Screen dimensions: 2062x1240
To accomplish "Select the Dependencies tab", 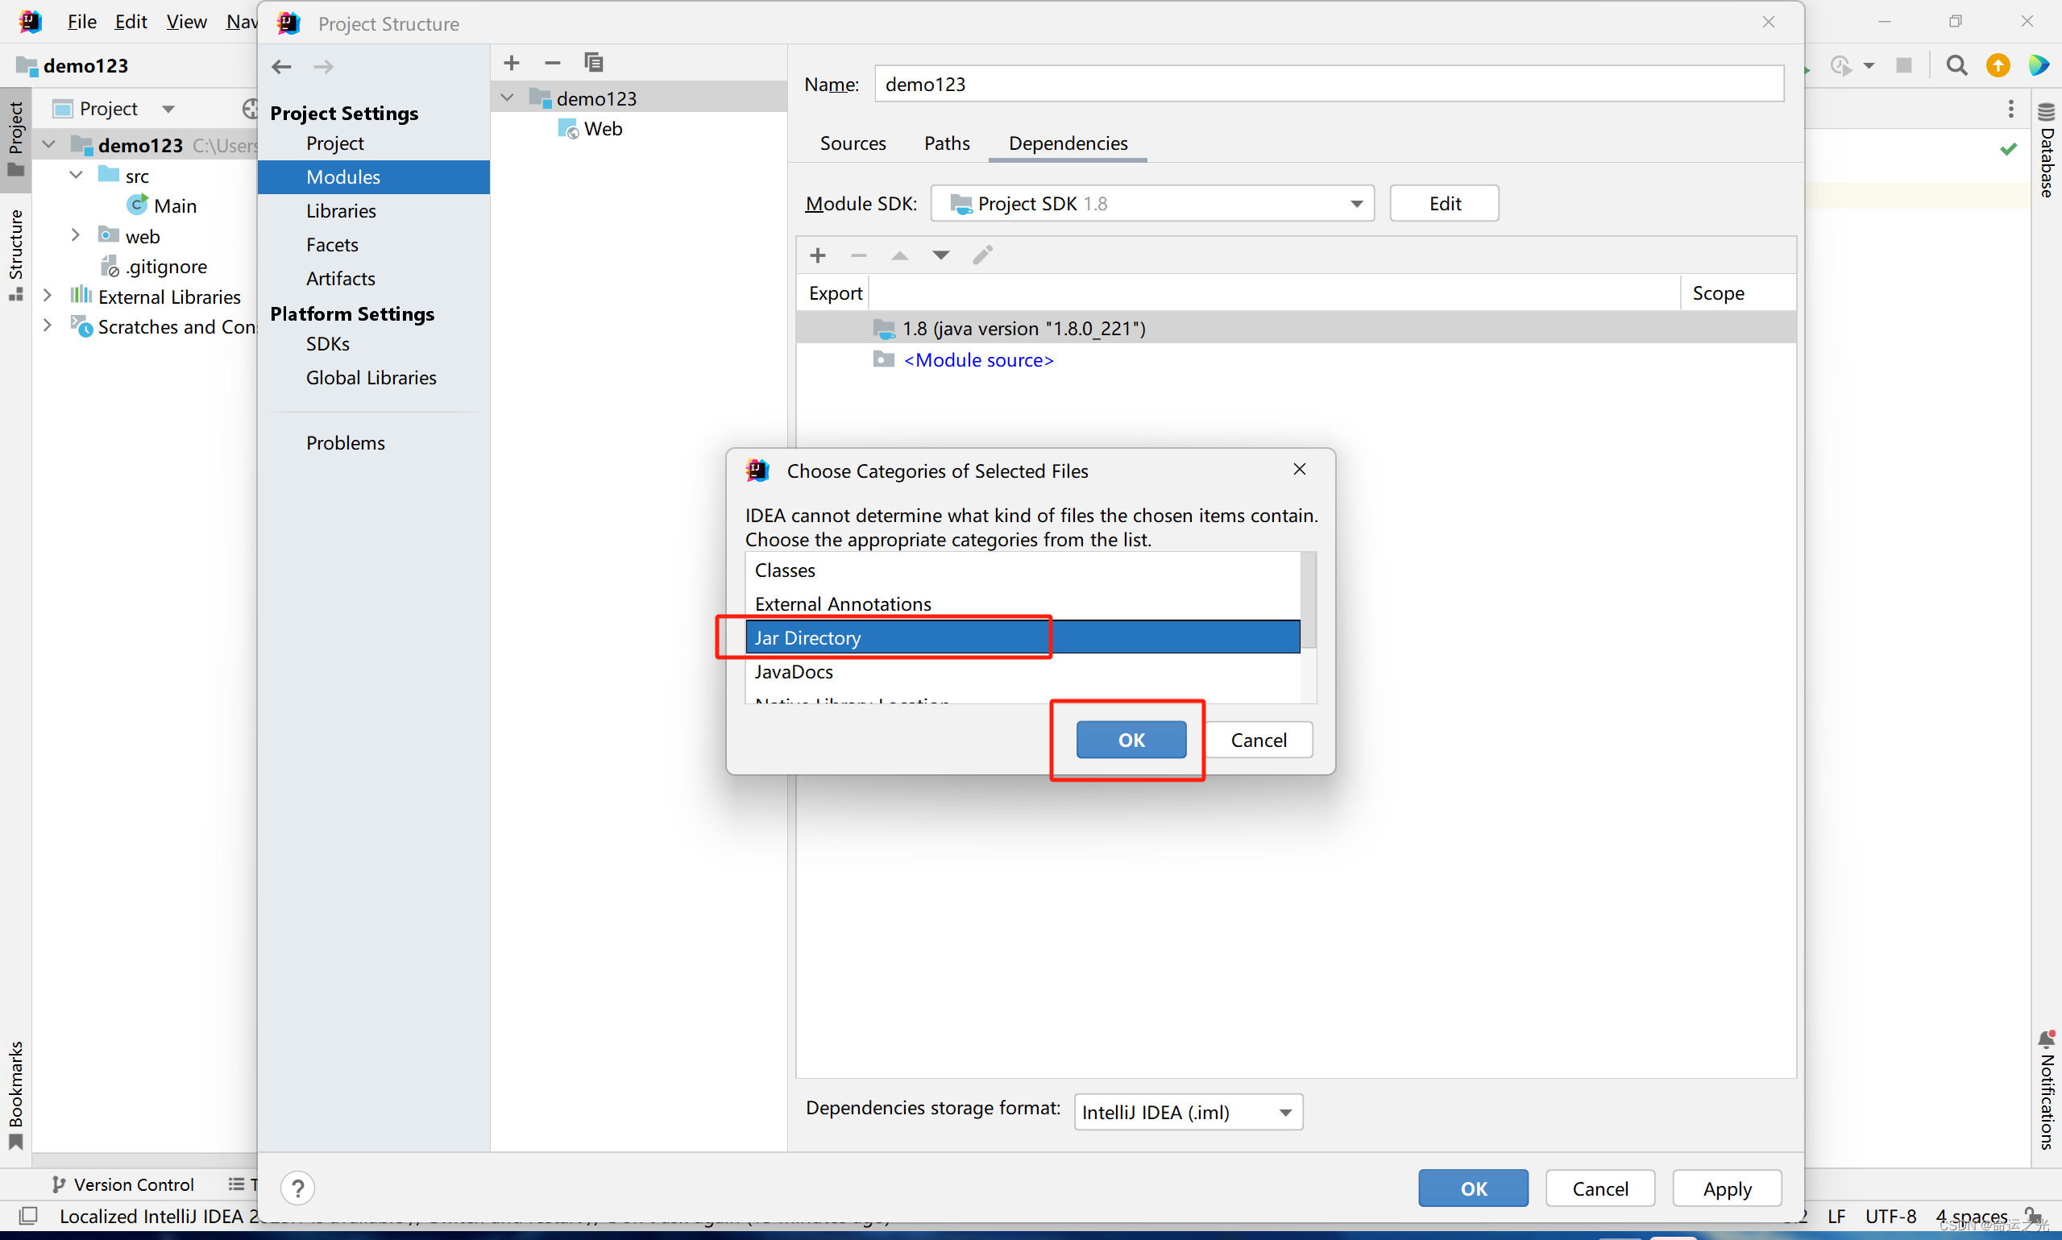I will pos(1065,143).
